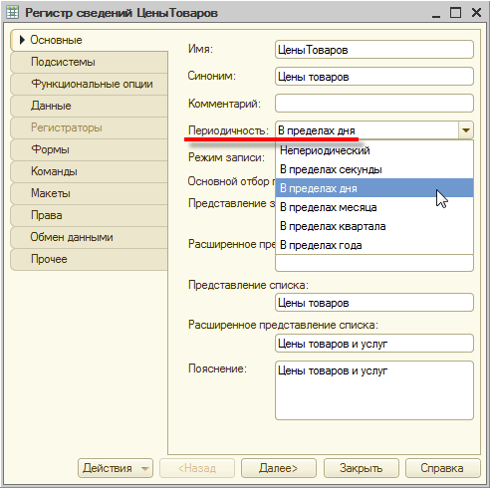Click the Синоним input field
Image resolution: width=490 pixels, height=488 pixels.
(x=374, y=77)
